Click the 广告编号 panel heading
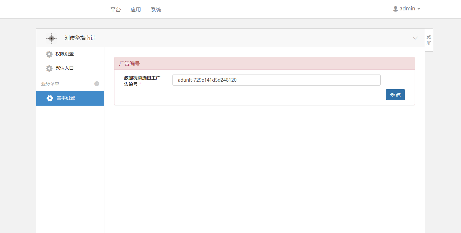 pos(129,64)
